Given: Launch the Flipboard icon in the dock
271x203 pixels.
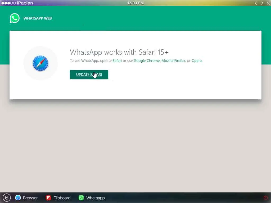Looking at the screenshot, I should pyautogui.click(x=48, y=198).
